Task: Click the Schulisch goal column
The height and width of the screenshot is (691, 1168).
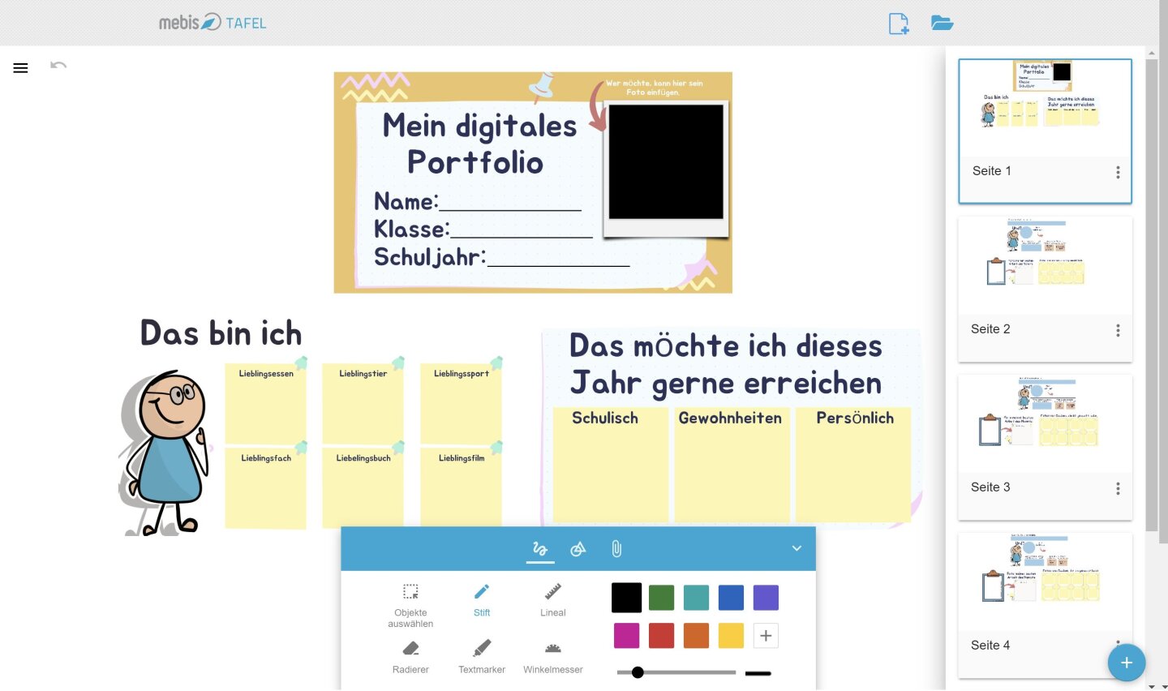Action: pyautogui.click(x=610, y=464)
